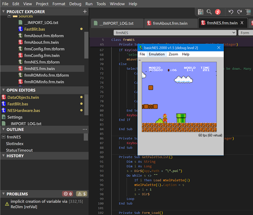Toggle the warnings count filter in Problems
Viewport: 253px width, 215px height.
(x=81, y=194)
